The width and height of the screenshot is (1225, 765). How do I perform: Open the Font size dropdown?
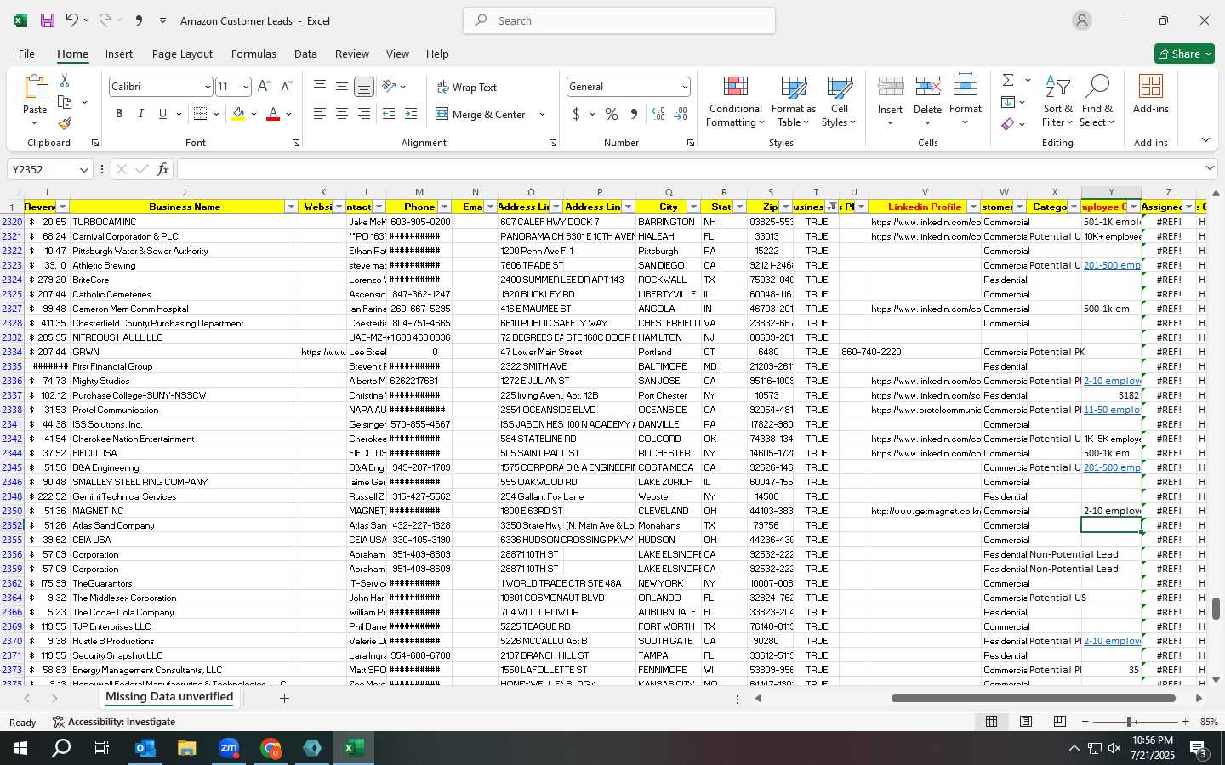coord(246,87)
